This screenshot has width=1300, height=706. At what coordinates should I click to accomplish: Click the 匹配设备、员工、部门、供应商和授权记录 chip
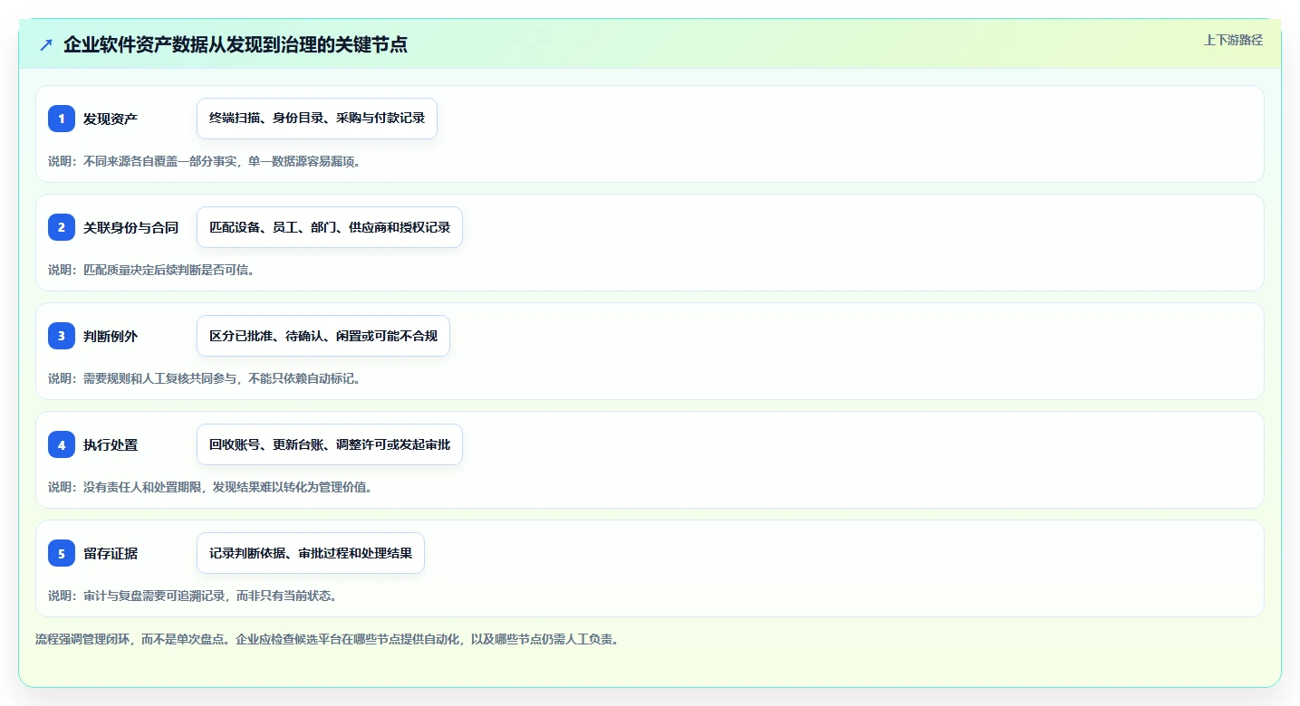click(330, 227)
